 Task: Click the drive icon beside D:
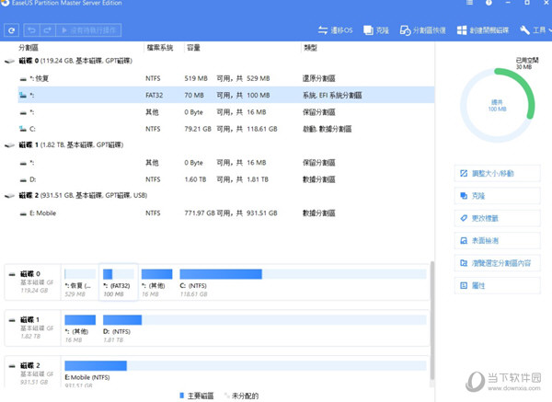pyautogui.click(x=23, y=180)
